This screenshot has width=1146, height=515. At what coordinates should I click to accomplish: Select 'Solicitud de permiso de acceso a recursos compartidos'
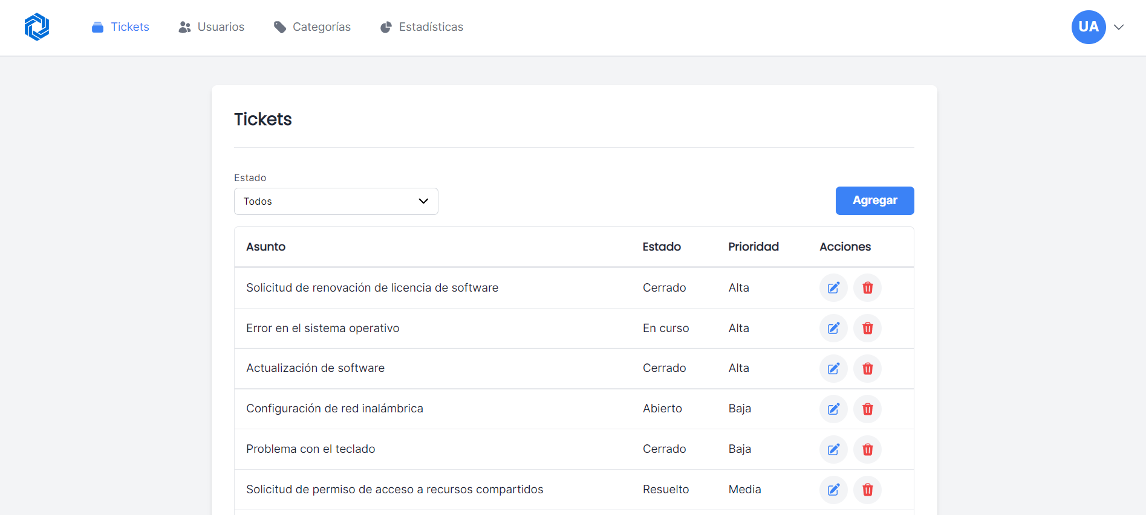395,490
